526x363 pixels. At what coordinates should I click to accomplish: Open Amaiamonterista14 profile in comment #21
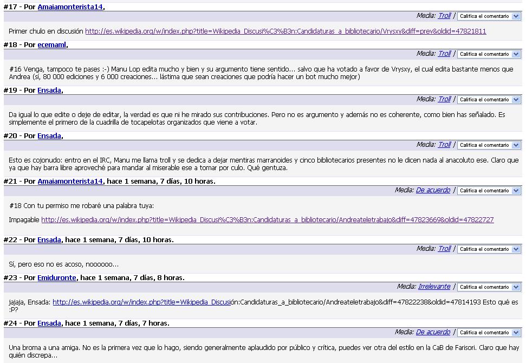tap(70, 181)
